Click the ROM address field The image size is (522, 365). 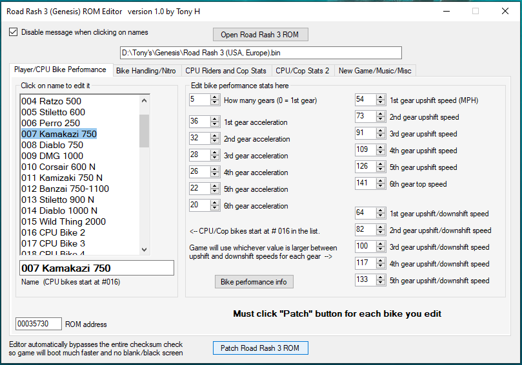(39, 324)
